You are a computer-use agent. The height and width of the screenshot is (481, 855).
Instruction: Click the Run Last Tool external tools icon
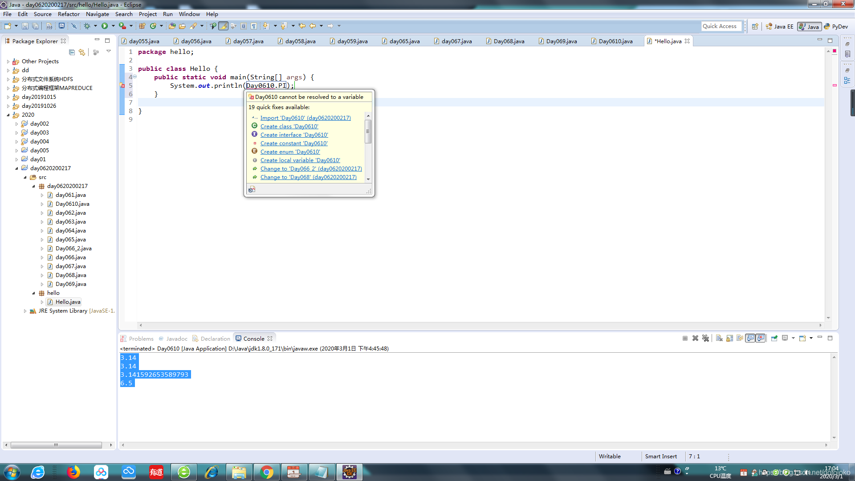122,26
